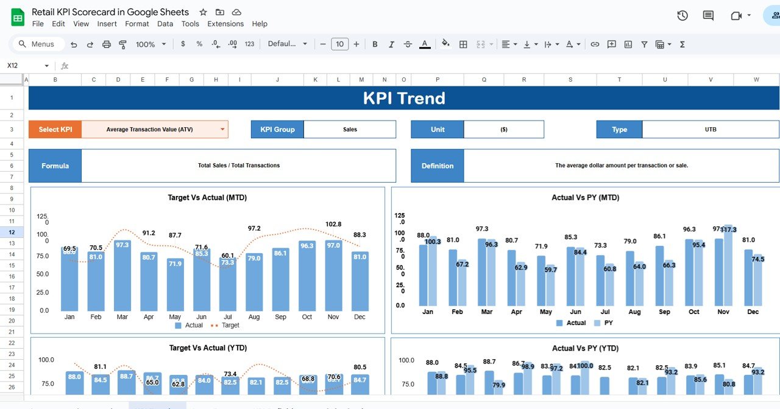Open the Select KPI dropdown arrow
Image resolution: width=780 pixels, height=409 pixels.
(x=222, y=130)
